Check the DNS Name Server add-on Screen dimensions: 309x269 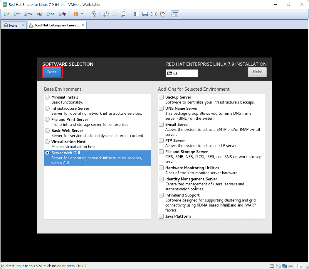click(161, 108)
